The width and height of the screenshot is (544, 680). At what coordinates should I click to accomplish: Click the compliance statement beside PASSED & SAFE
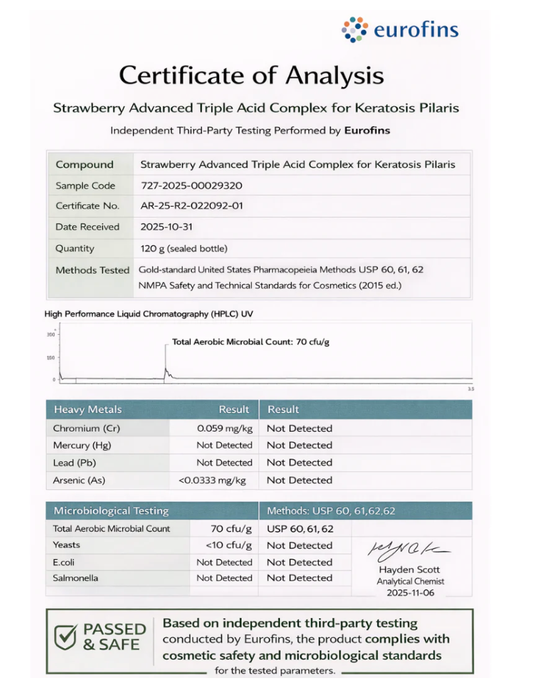(x=306, y=639)
